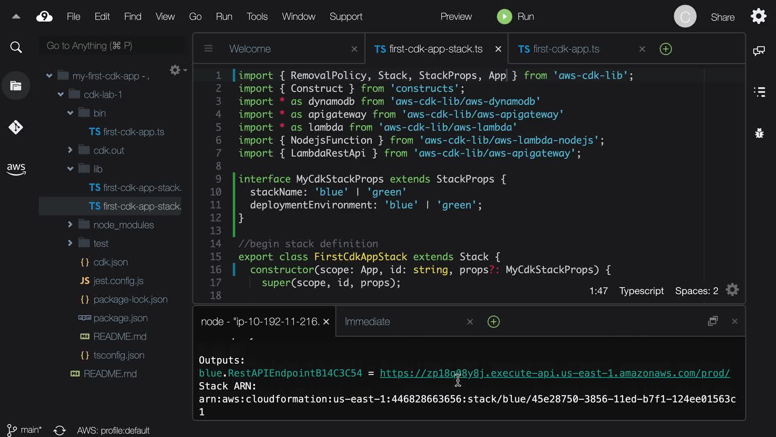Open the file tree settings gear dropdown
Screen dimensions: 776x437
tap(177, 70)
